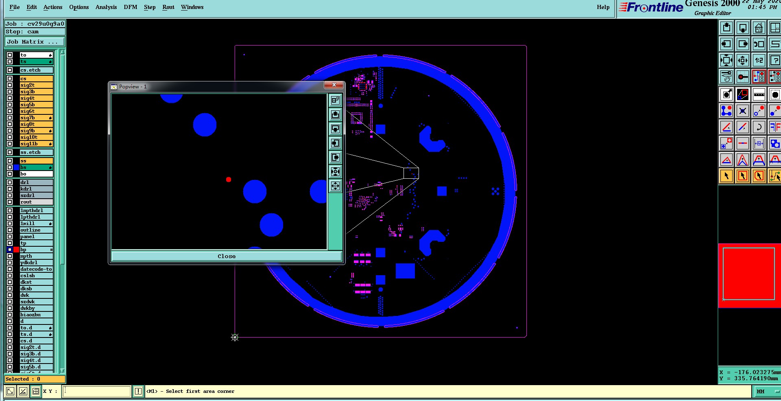Click the X Y coordinate input field
The width and height of the screenshot is (781, 401).
(97, 391)
